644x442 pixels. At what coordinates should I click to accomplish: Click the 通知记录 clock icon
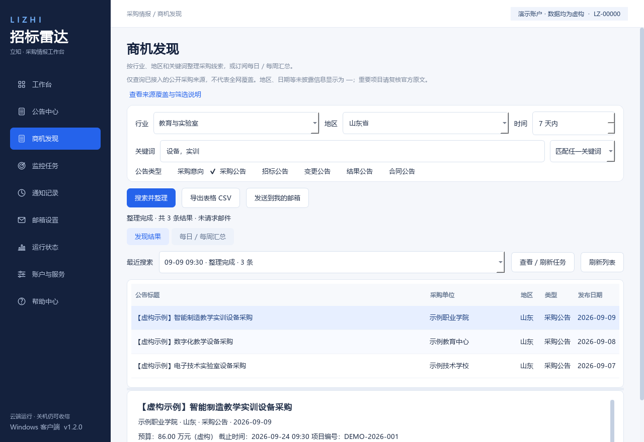coord(22,193)
